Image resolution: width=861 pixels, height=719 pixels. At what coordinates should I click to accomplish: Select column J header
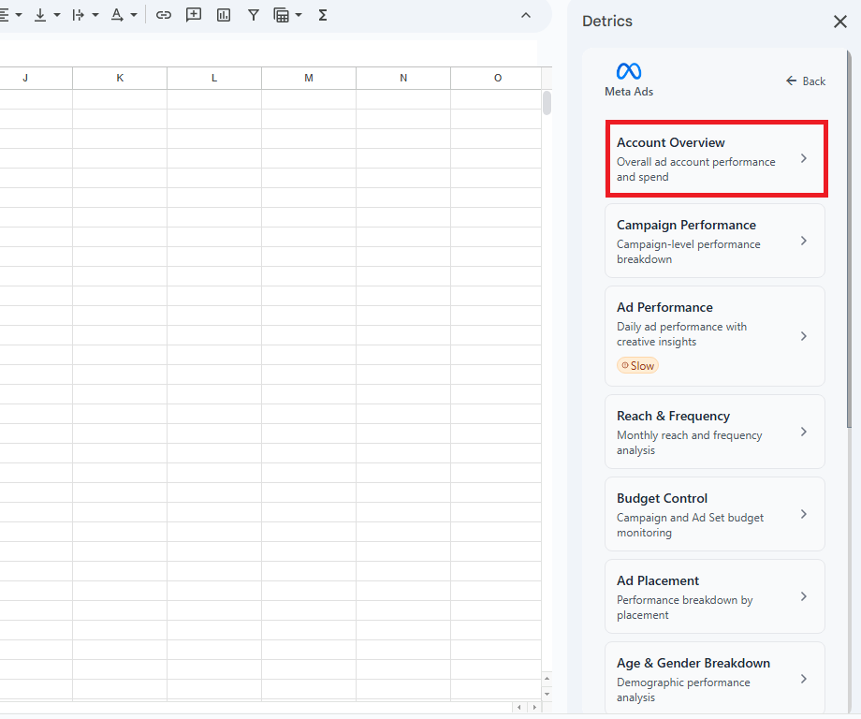point(36,78)
